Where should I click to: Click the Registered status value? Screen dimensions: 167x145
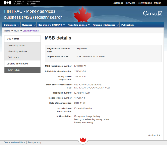coord(82,48)
